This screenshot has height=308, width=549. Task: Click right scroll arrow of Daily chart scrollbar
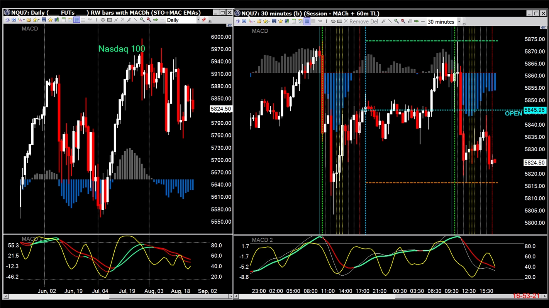pos(231,296)
